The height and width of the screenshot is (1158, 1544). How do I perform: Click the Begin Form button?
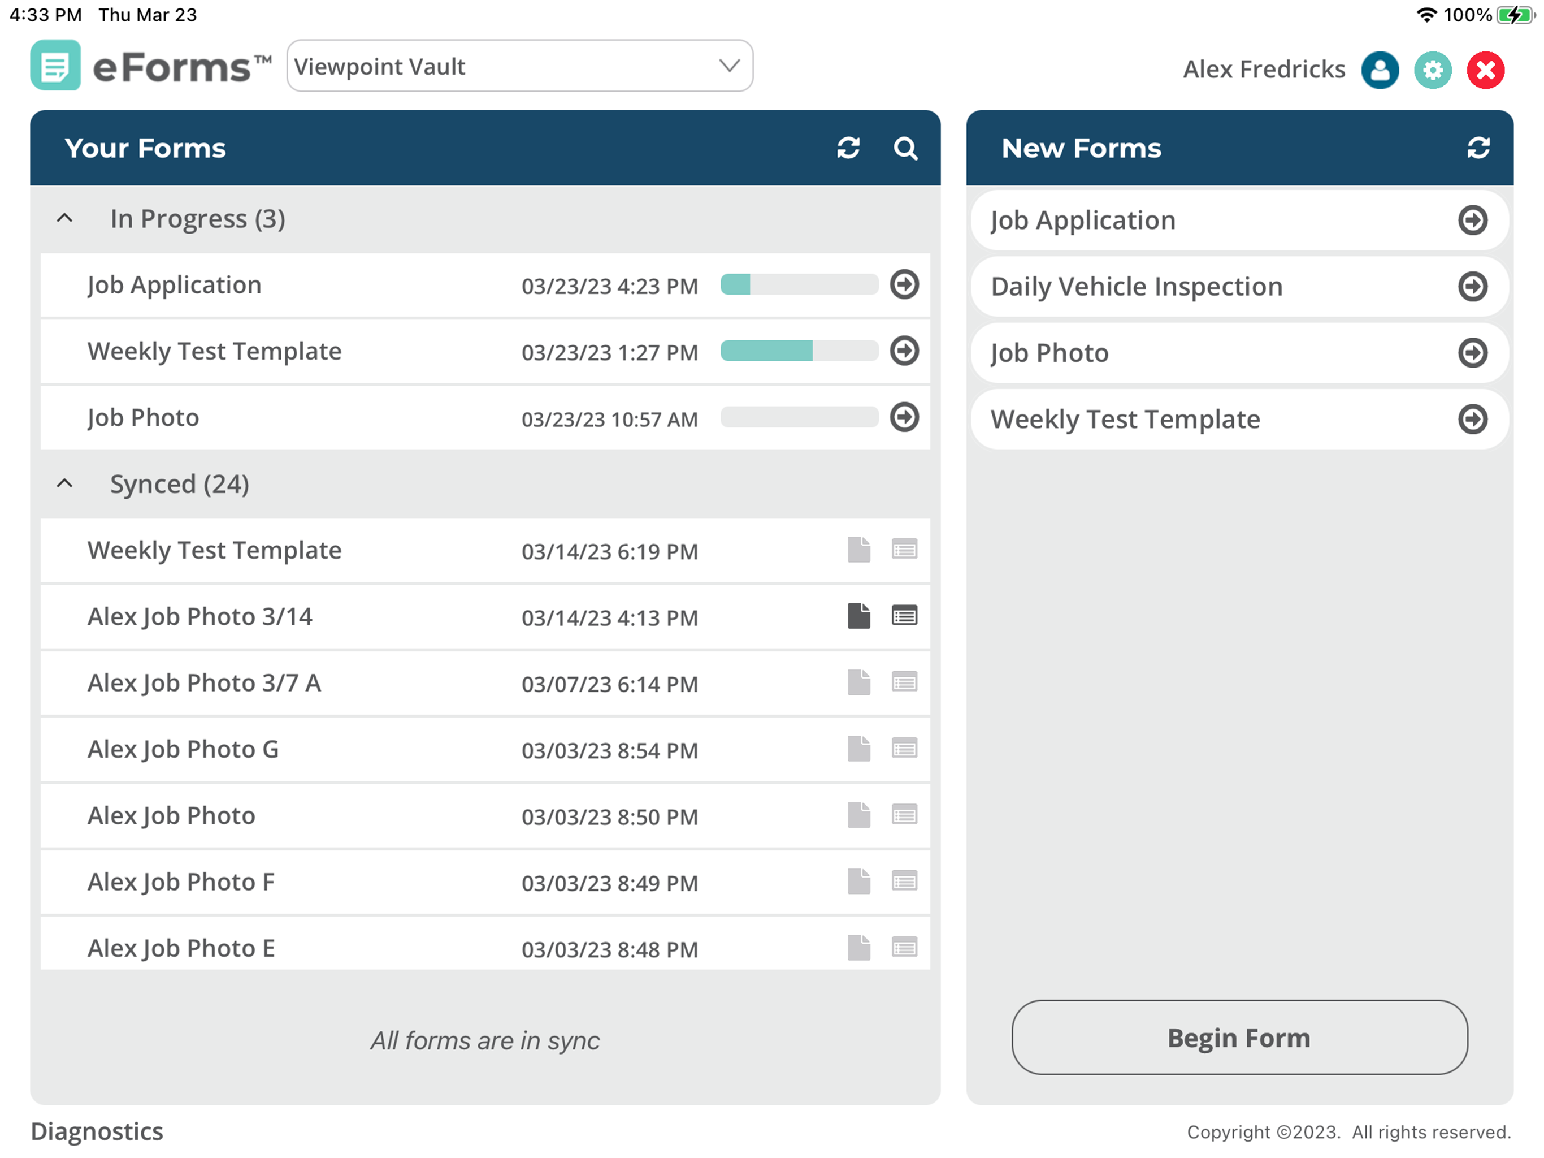[1240, 1037]
